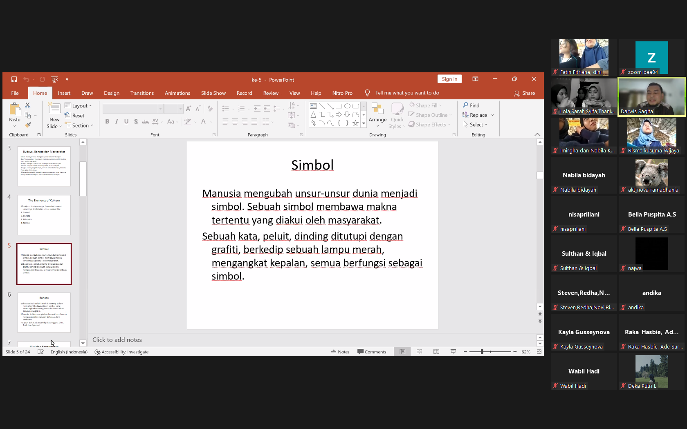Collapse the ribbon chevron
687x429 pixels.
pos(537,134)
